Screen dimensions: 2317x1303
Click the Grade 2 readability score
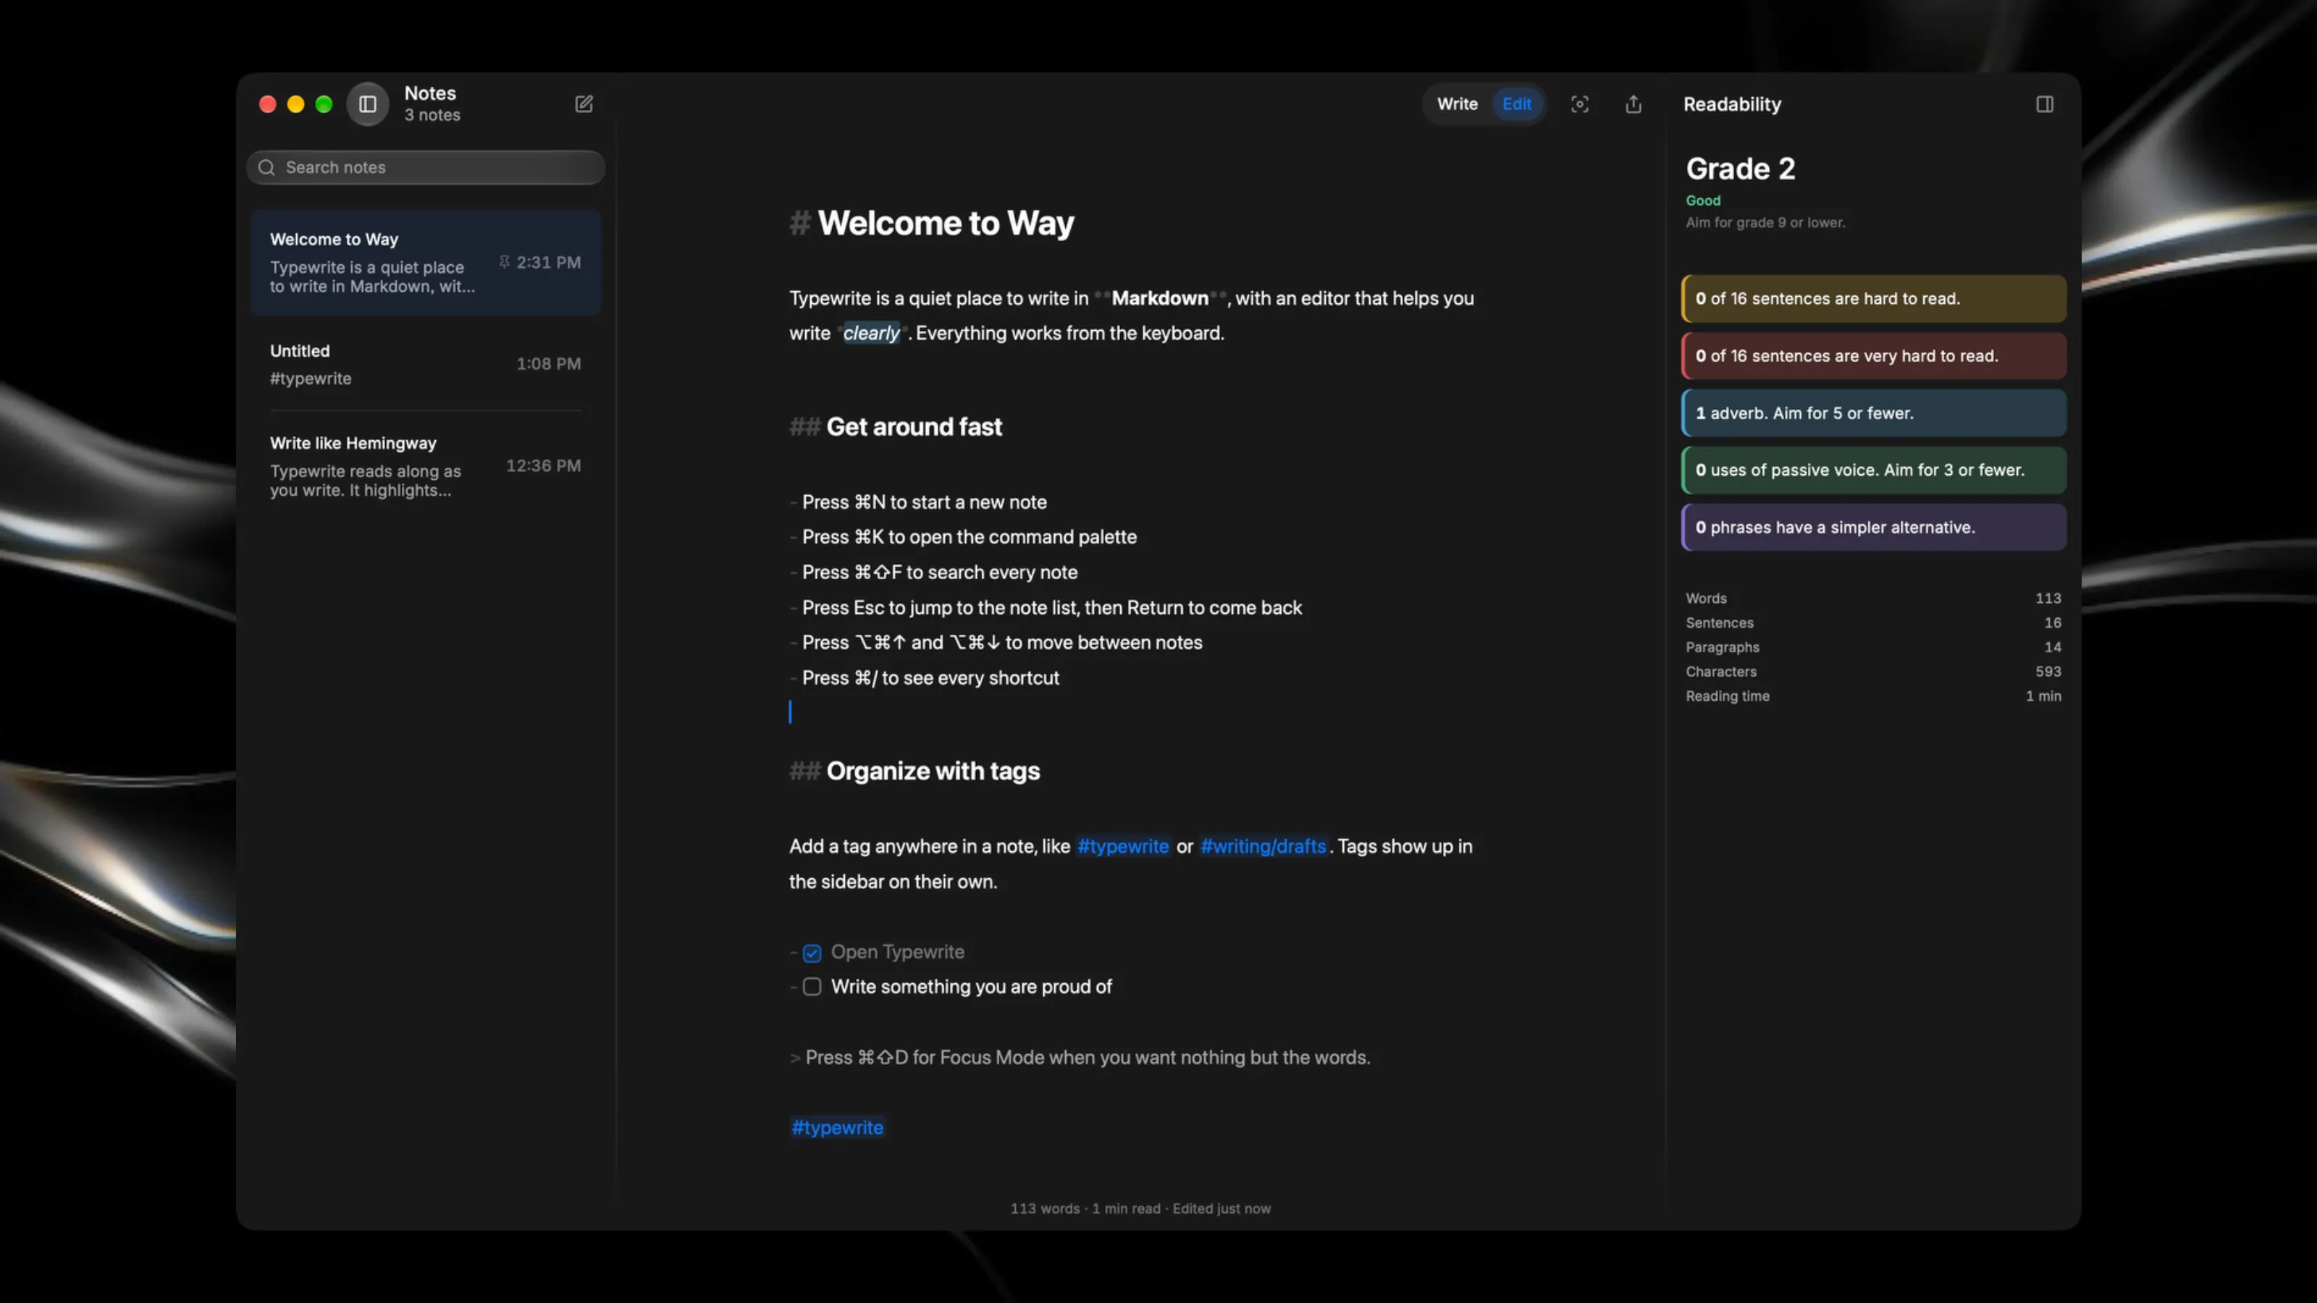point(1739,169)
